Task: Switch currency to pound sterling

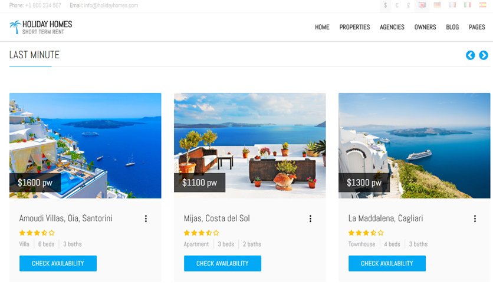Action: (x=408, y=5)
